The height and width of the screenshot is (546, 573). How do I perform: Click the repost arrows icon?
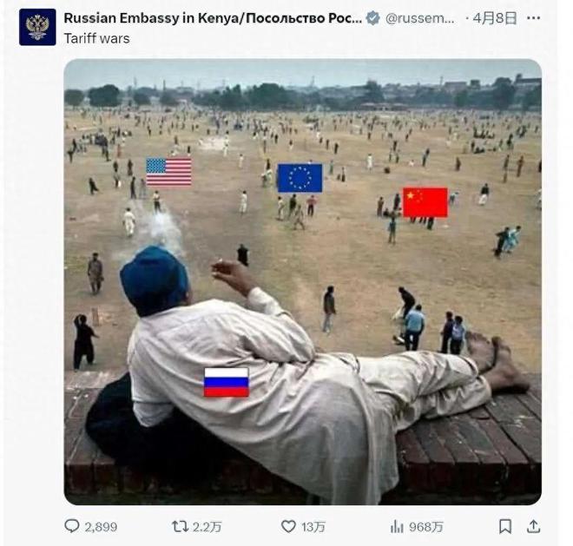[x=181, y=526]
